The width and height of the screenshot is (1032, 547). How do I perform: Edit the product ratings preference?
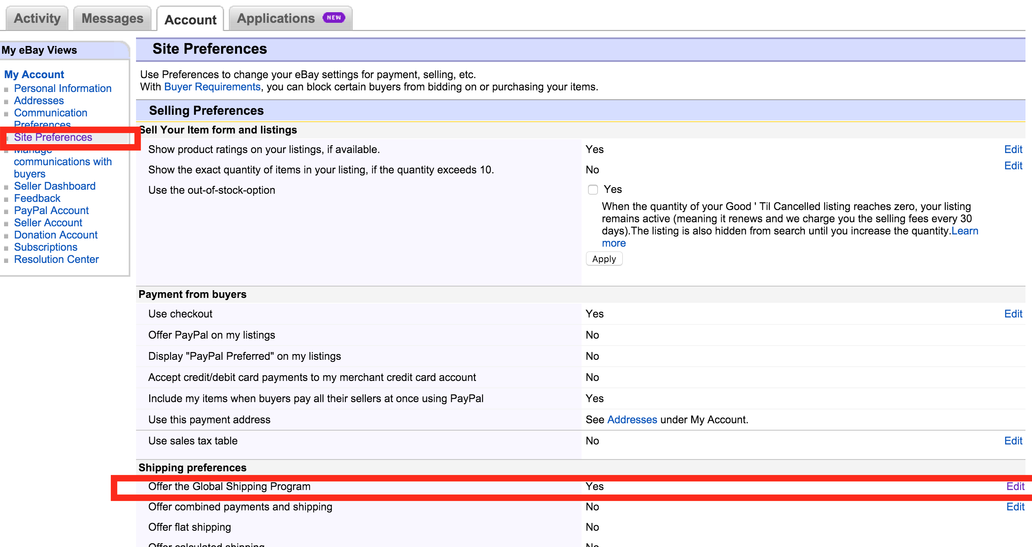tap(1013, 149)
